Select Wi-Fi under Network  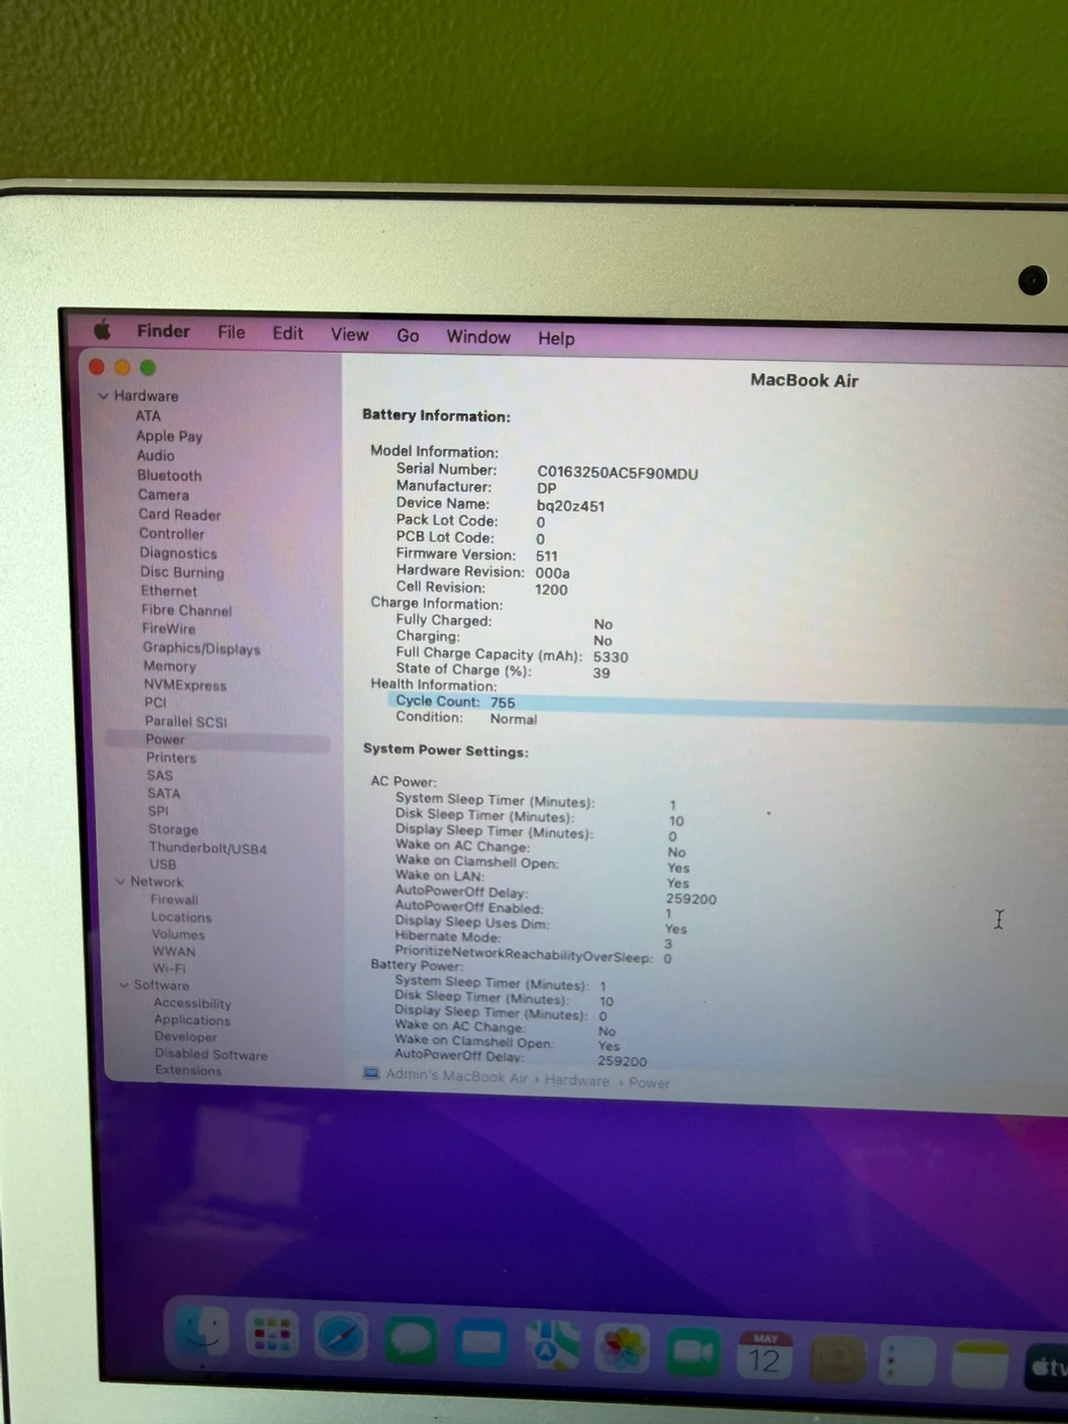tap(169, 968)
